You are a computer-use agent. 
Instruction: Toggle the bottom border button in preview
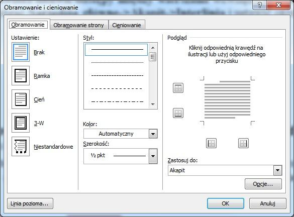pyautogui.click(x=178, y=113)
